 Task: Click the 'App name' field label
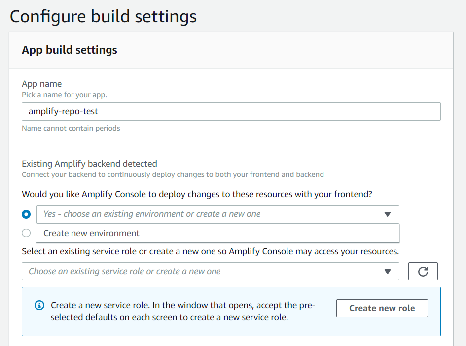coord(42,84)
